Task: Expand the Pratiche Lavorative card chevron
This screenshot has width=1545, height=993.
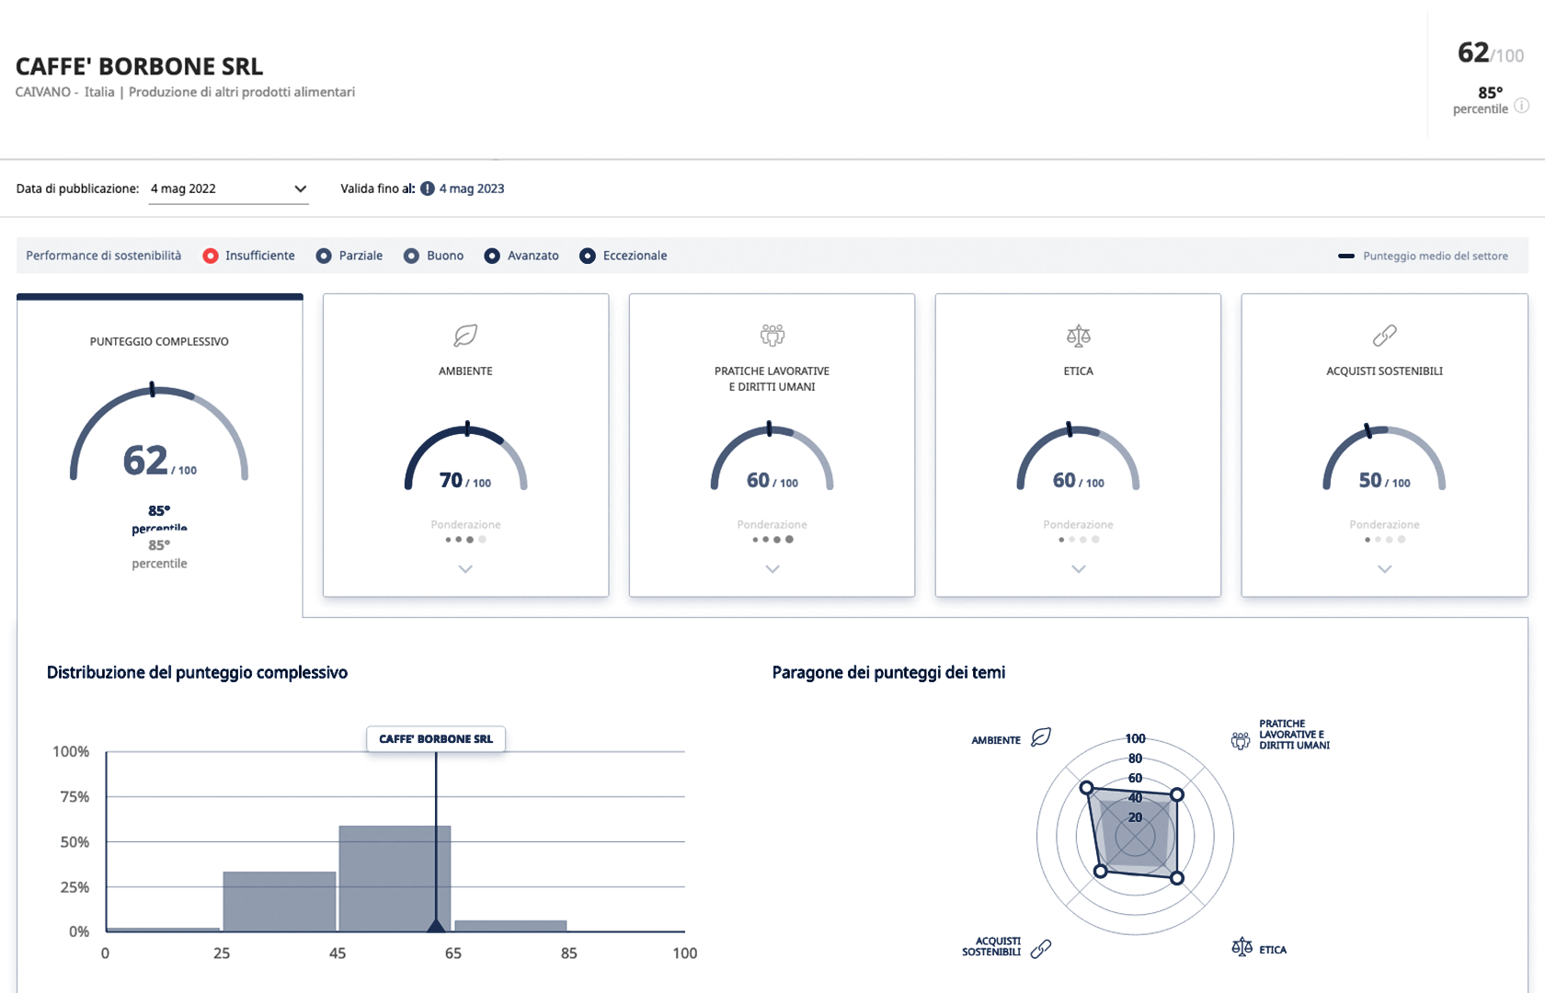Action: pos(772,569)
